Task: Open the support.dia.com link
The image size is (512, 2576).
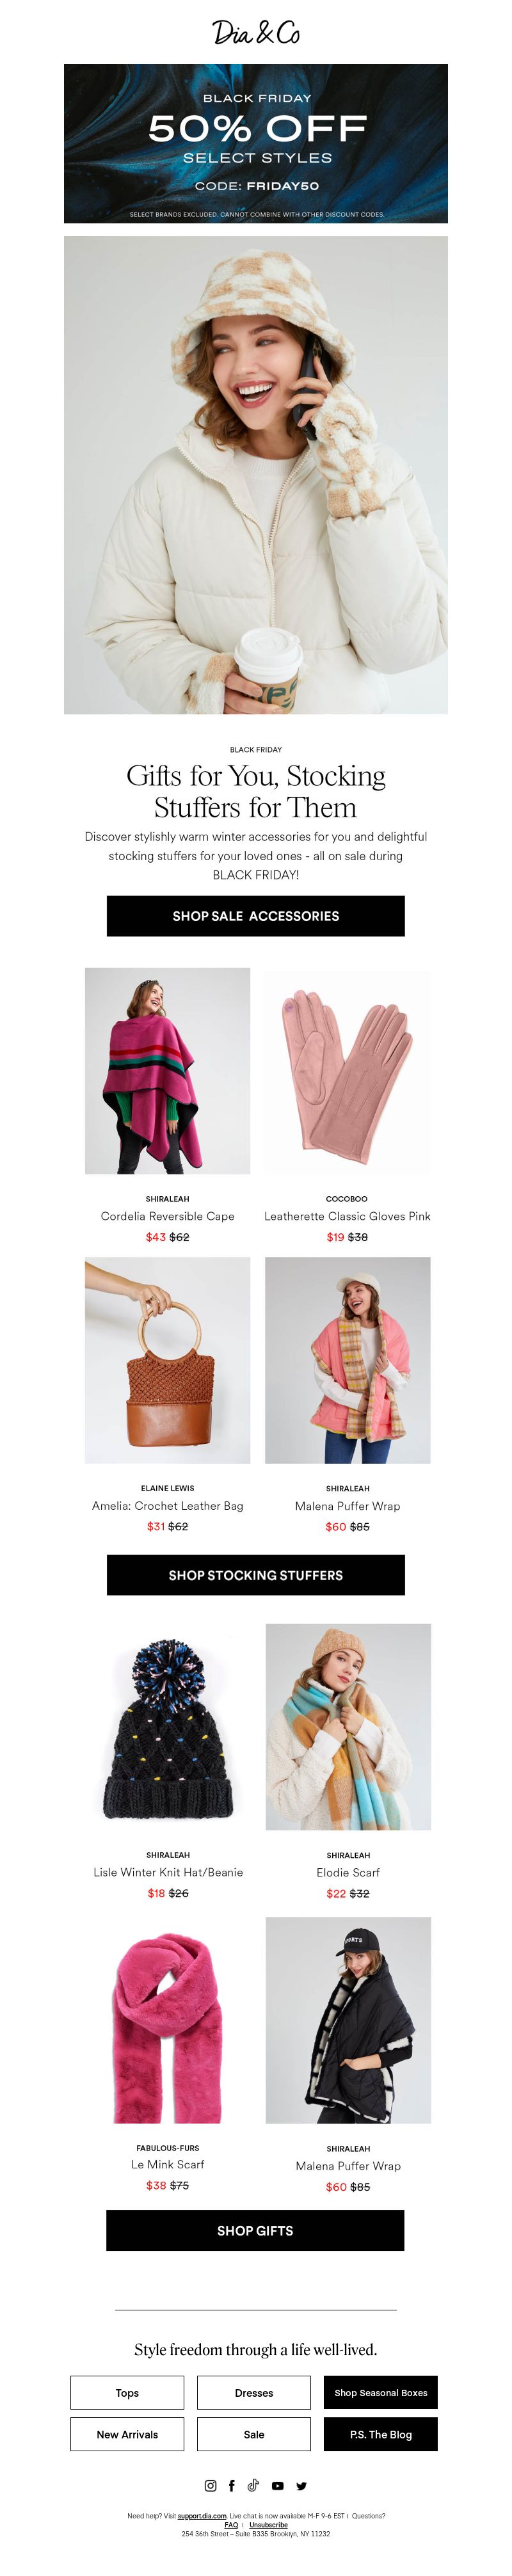Action: [x=202, y=2516]
